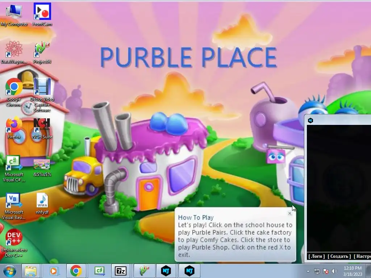Switch to Project64 on the taskbar
371x278 pixels.
pos(144,271)
